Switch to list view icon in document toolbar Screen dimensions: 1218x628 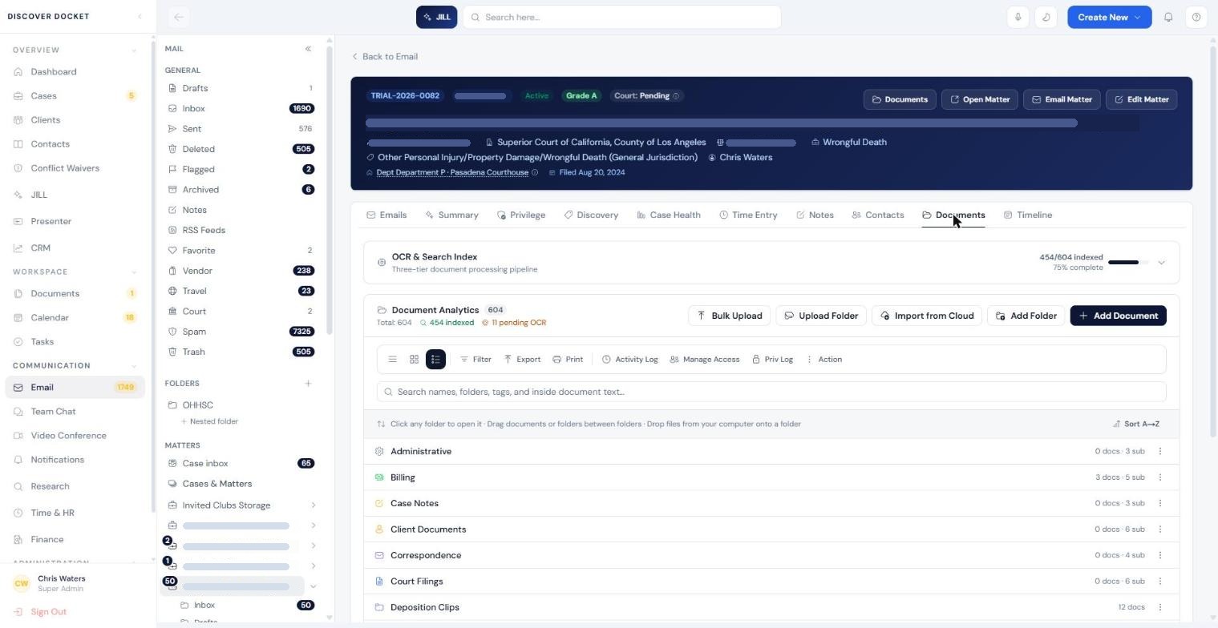pos(392,360)
